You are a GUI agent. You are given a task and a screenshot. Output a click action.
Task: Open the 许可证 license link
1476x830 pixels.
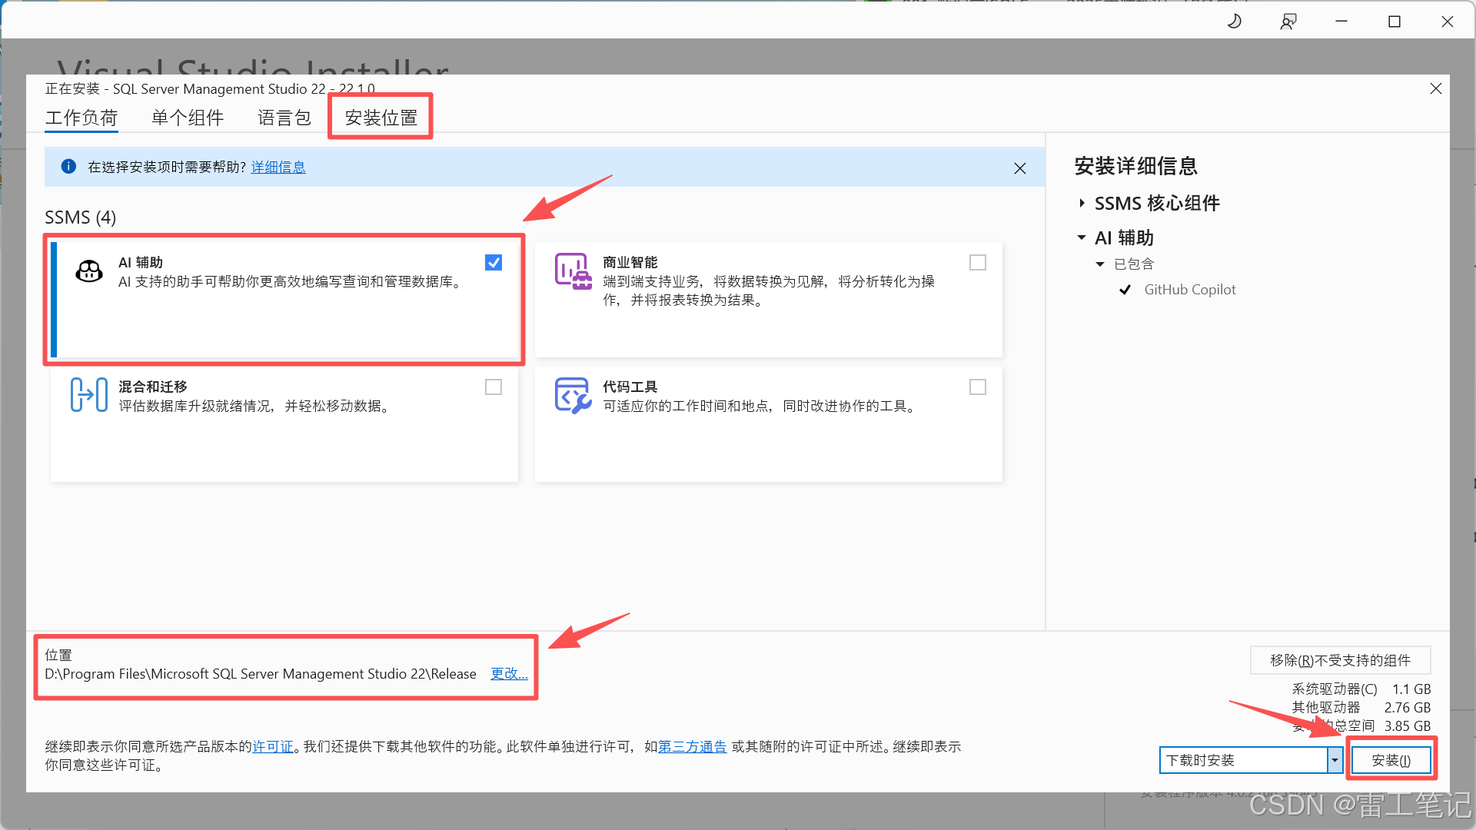[273, 747]
